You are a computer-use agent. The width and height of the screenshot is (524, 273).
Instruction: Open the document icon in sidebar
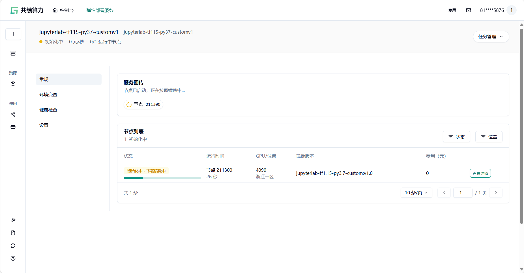(13, 233)
